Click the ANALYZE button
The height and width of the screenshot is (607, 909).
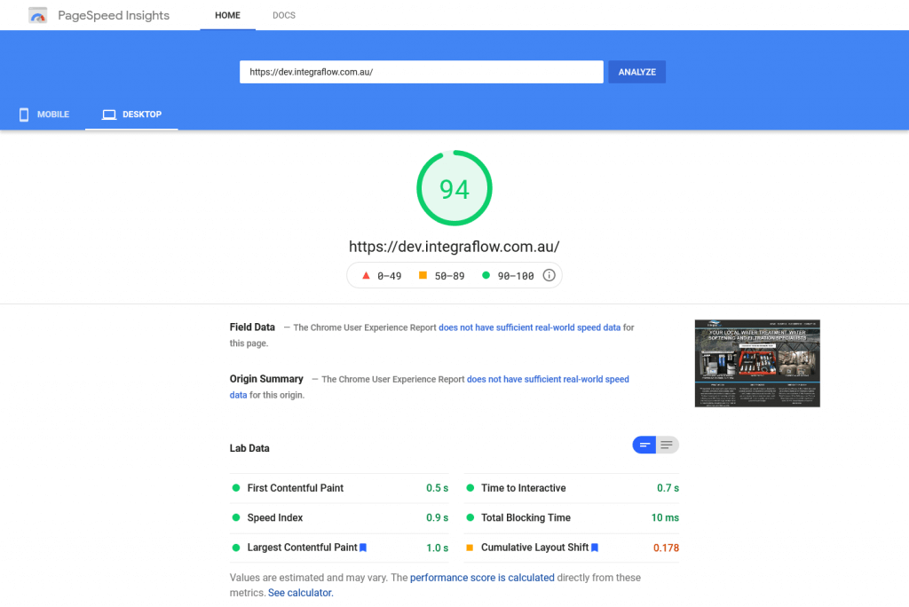[x=636, y=72]
